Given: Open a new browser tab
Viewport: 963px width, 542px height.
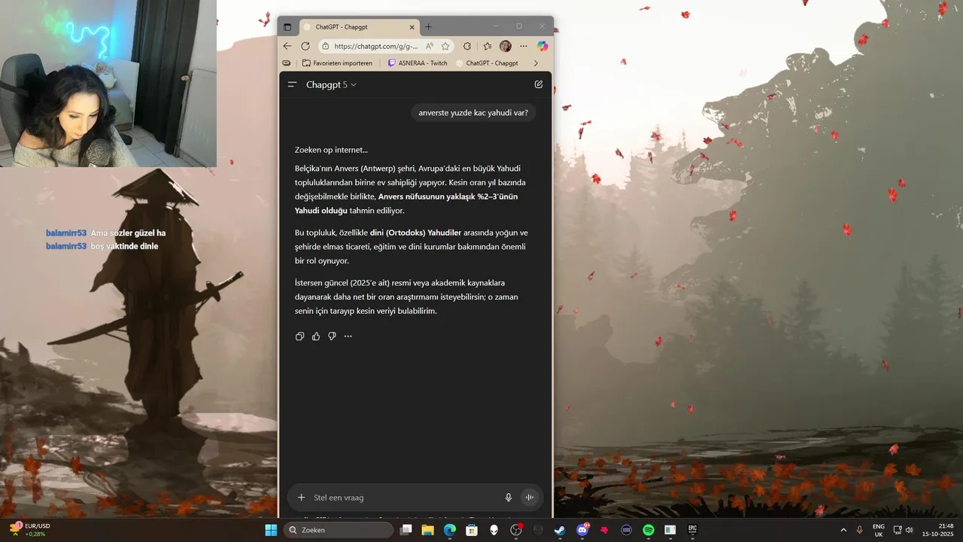Looking at the screenshot, I should (429, 27).
